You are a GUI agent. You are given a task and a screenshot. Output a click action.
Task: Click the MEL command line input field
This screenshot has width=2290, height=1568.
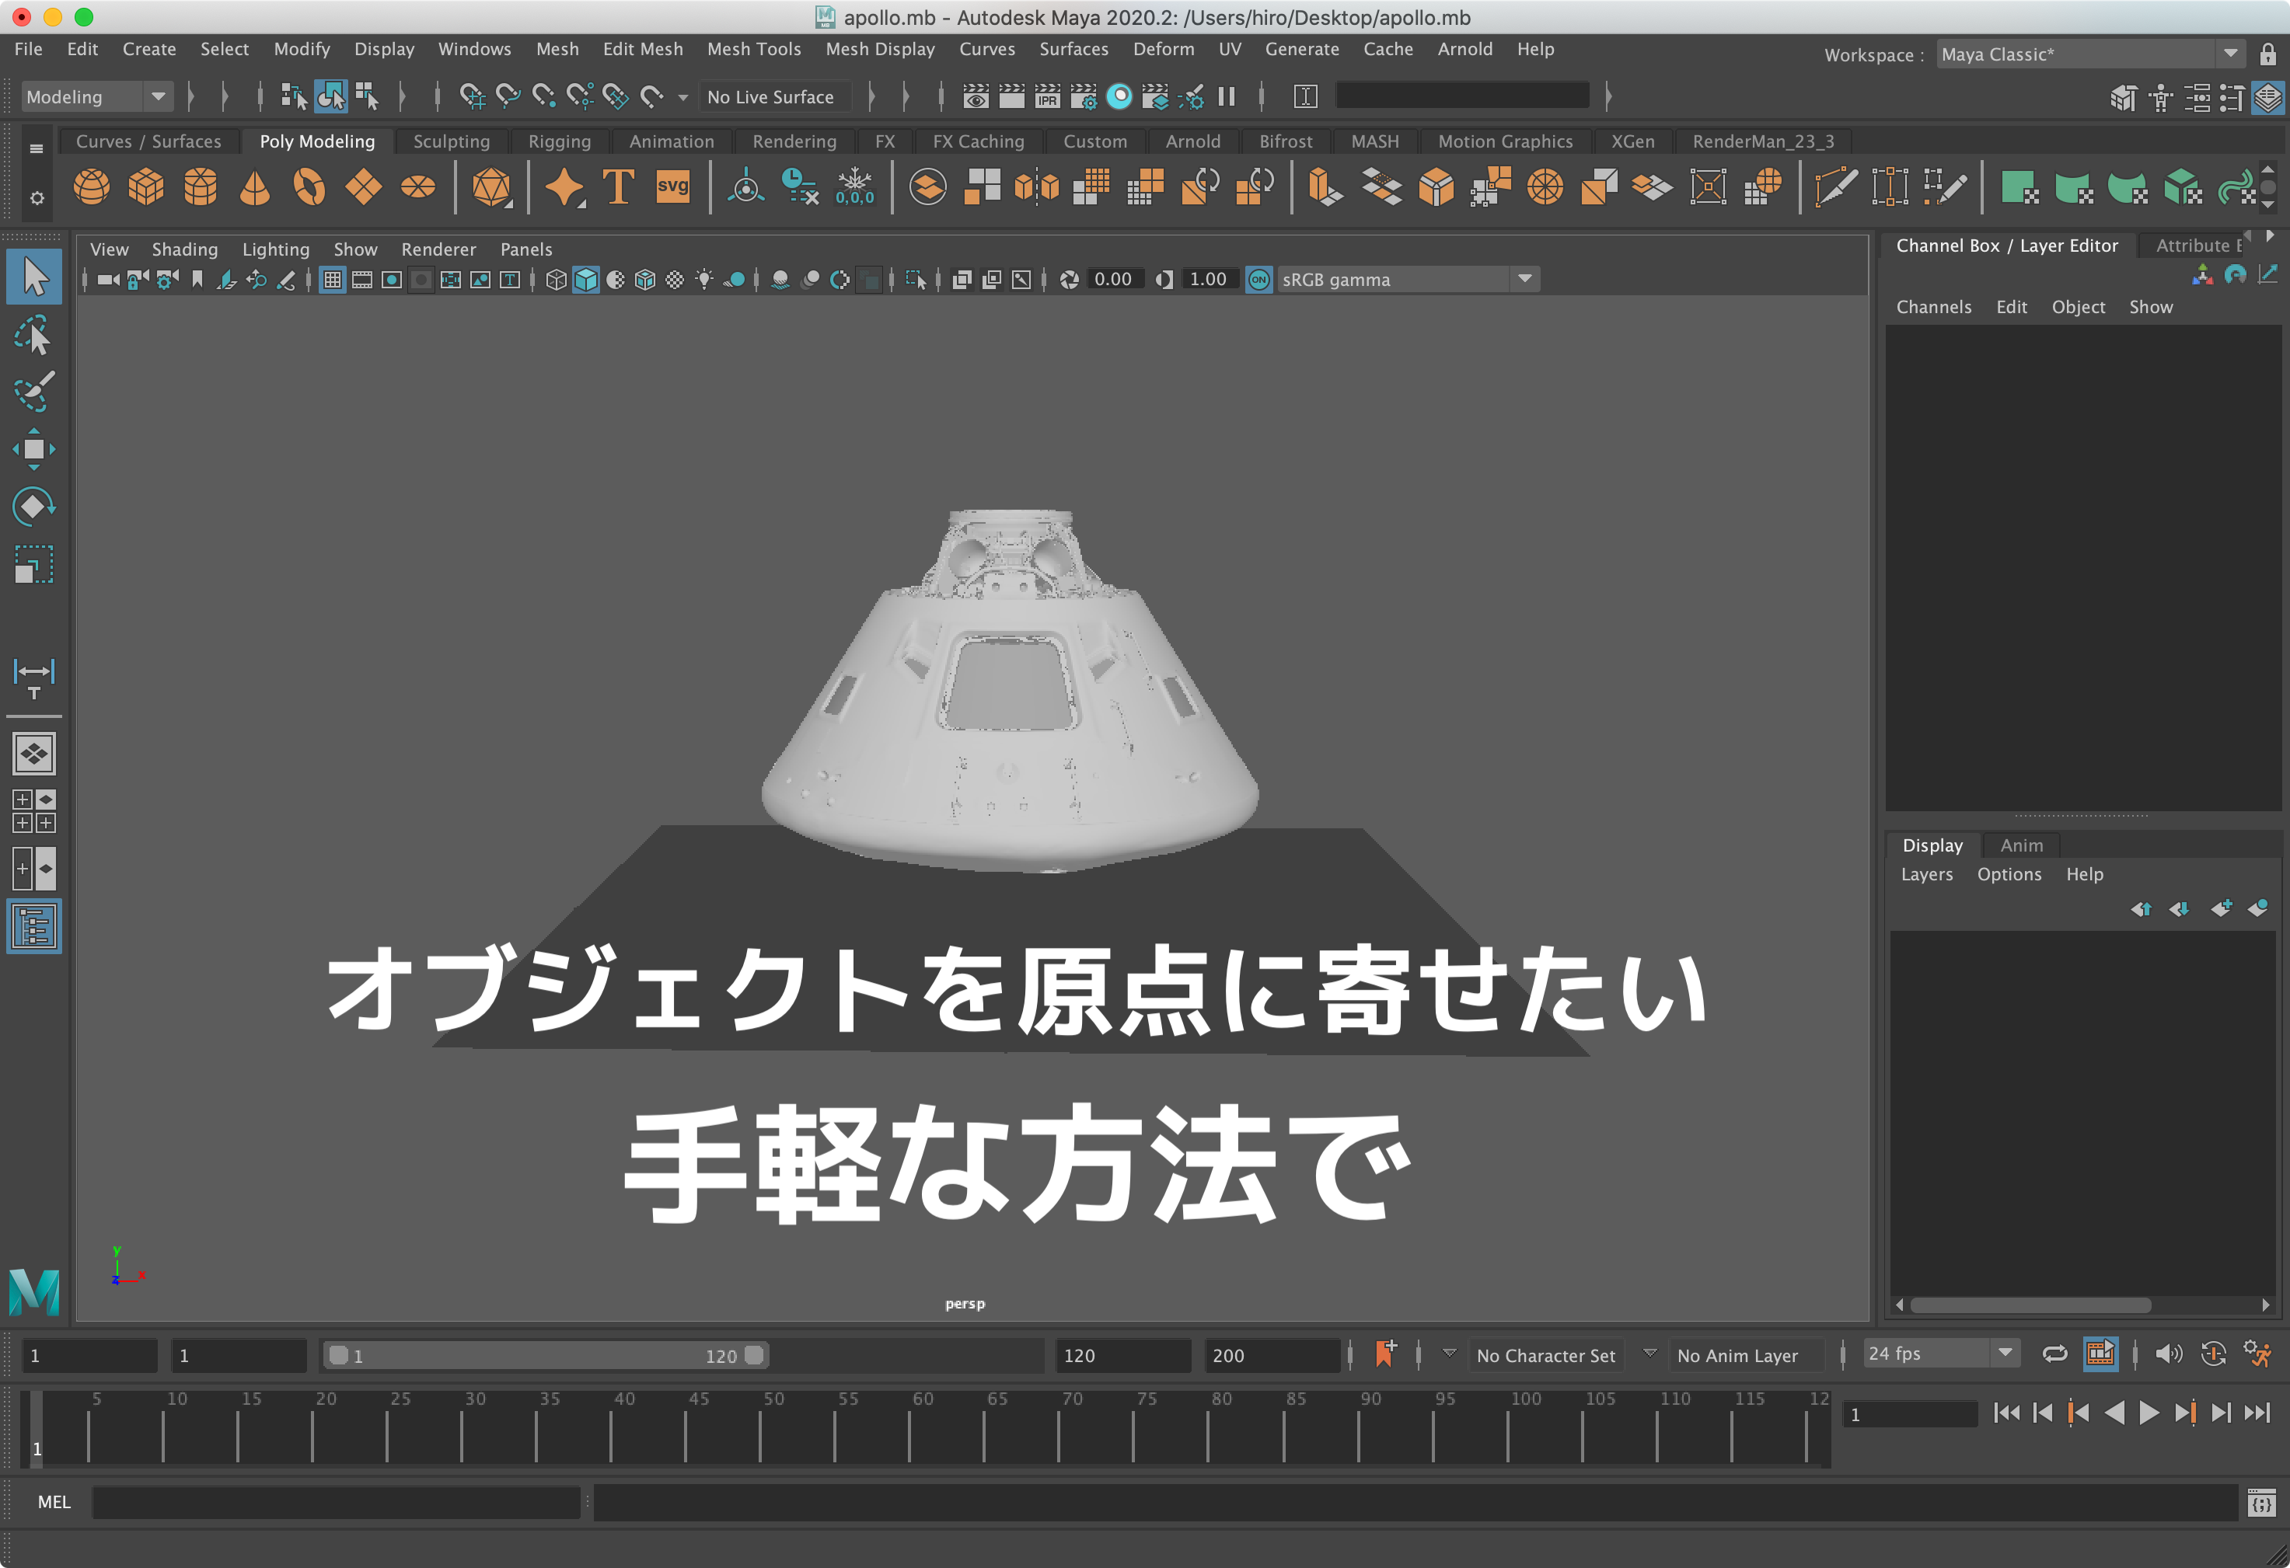(x=336, y=1502)
